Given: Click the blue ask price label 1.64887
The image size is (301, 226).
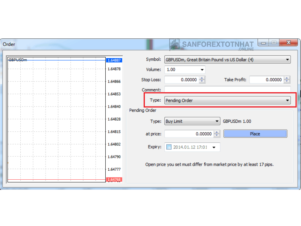Looking at the screenshot, I should coord(114,60).
